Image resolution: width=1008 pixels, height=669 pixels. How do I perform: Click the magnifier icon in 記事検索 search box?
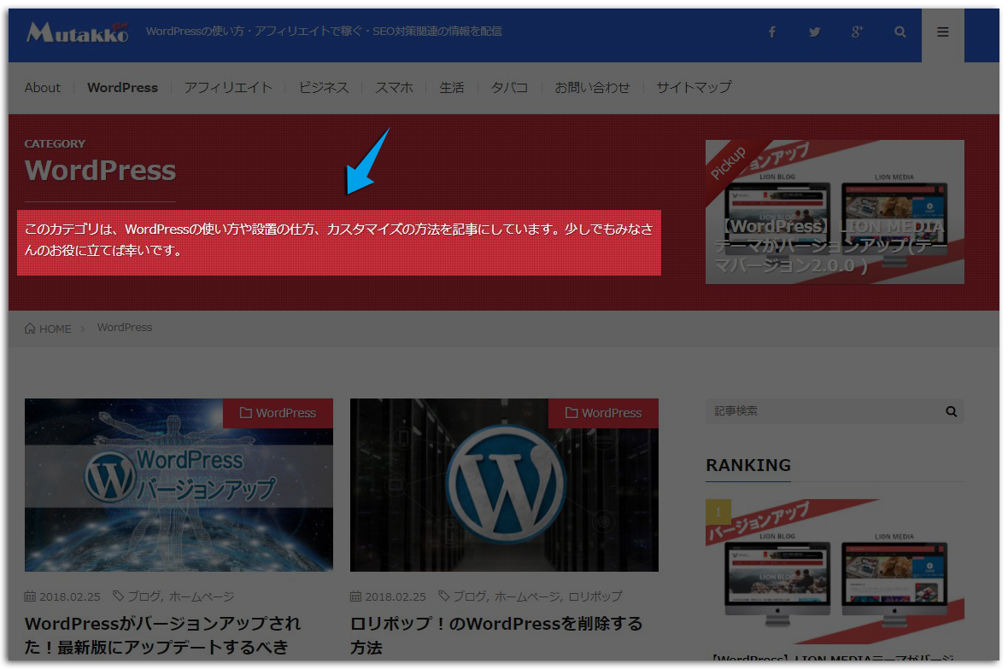tap(951, 411)
